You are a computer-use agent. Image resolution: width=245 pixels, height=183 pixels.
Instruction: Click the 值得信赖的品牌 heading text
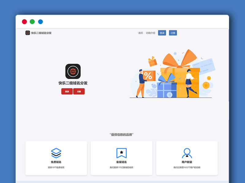(123, 134)
